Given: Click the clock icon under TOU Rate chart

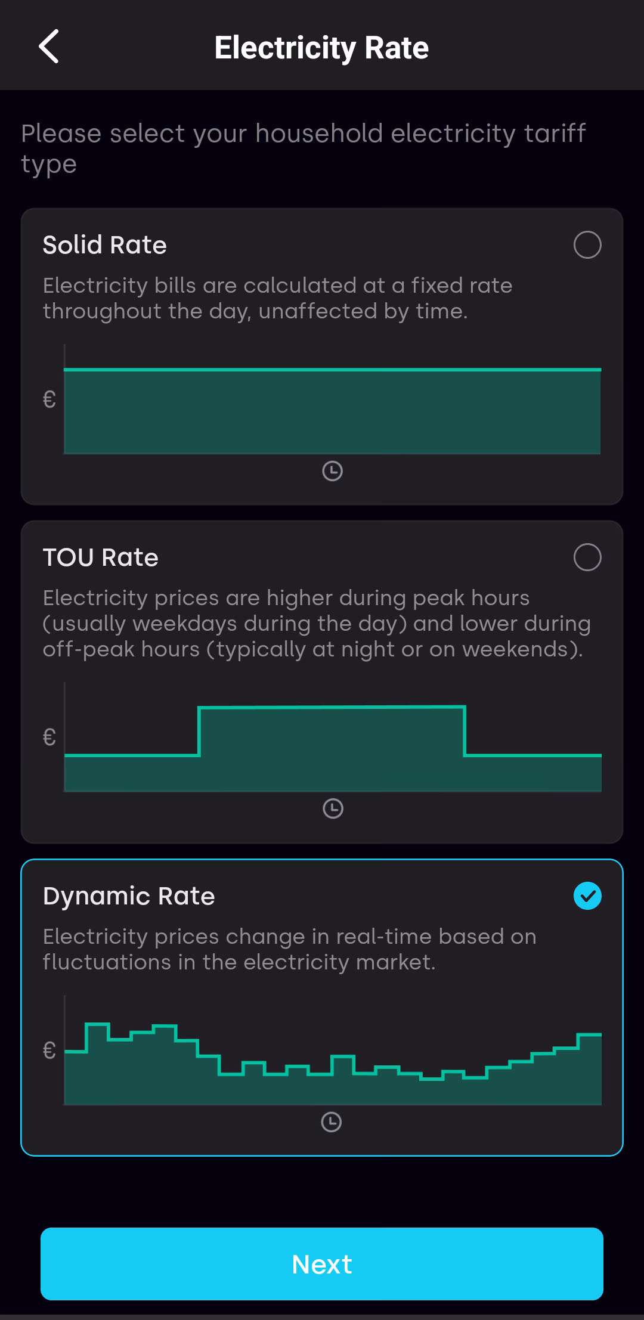Looking at the screenshot, I should (x=333, y=809).
